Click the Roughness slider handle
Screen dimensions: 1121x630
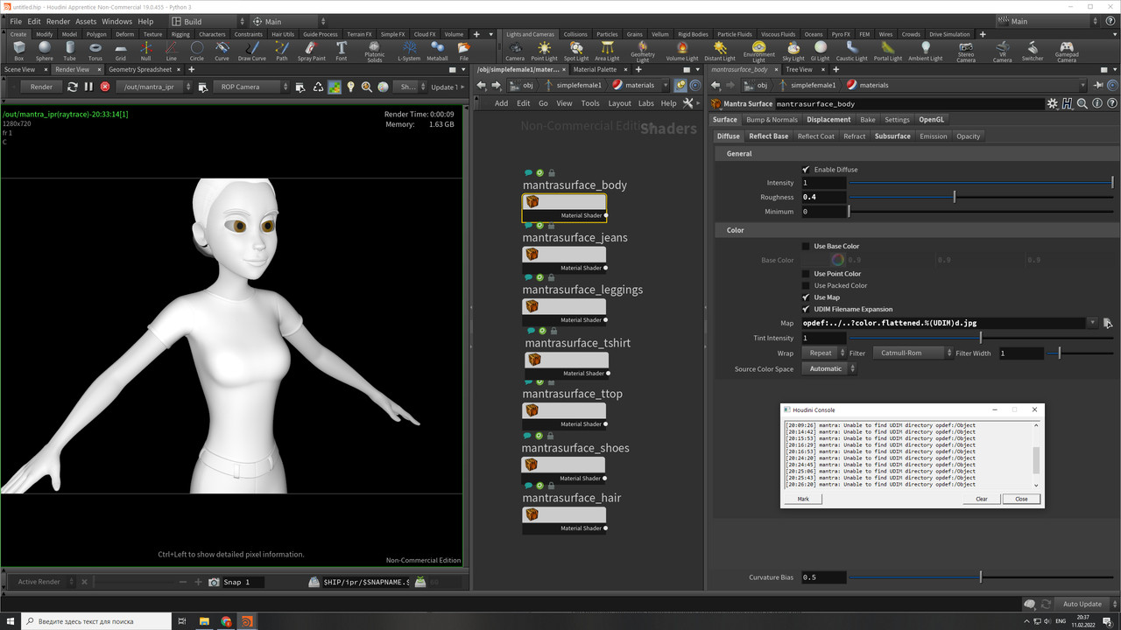(954, 198)
